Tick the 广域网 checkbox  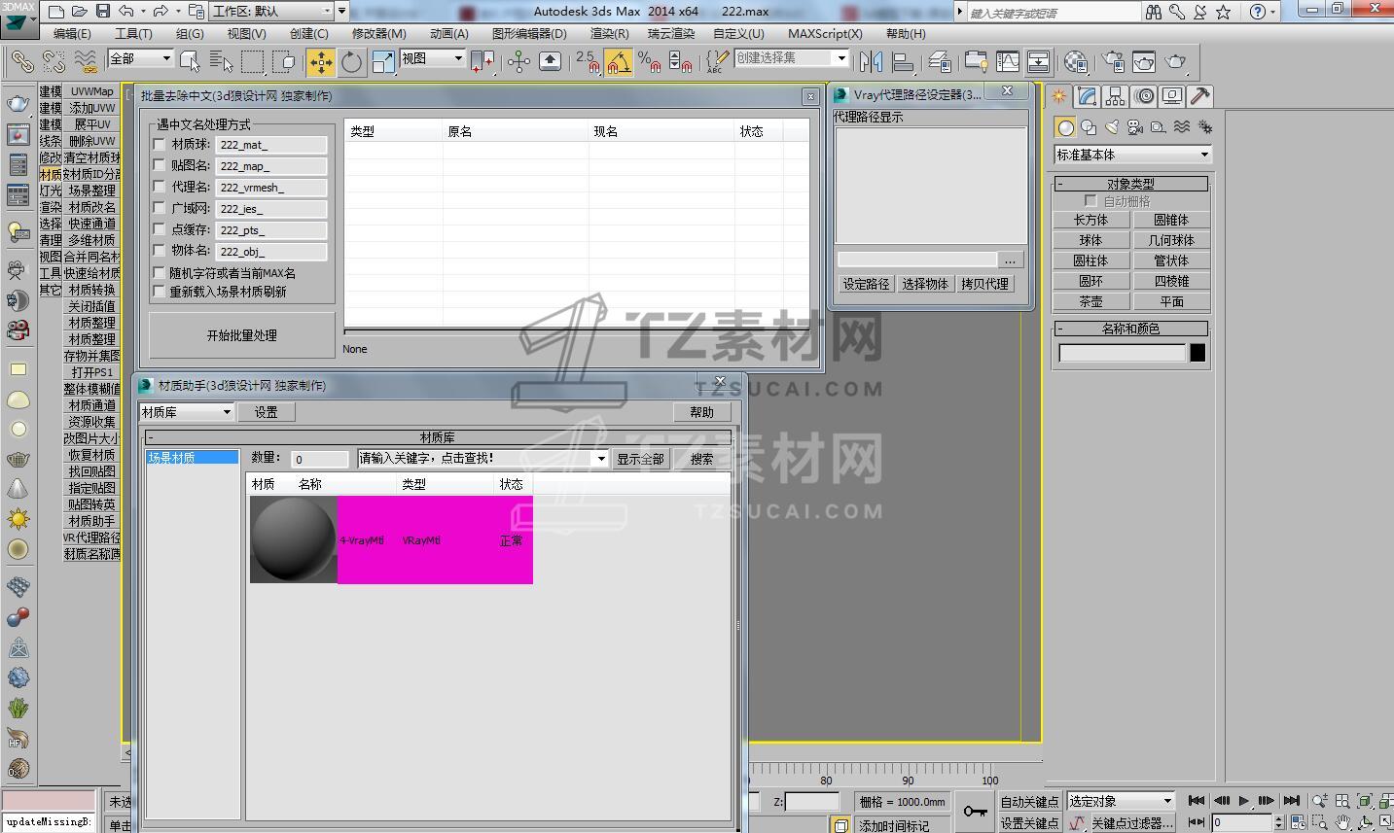(x=160, y=208)
